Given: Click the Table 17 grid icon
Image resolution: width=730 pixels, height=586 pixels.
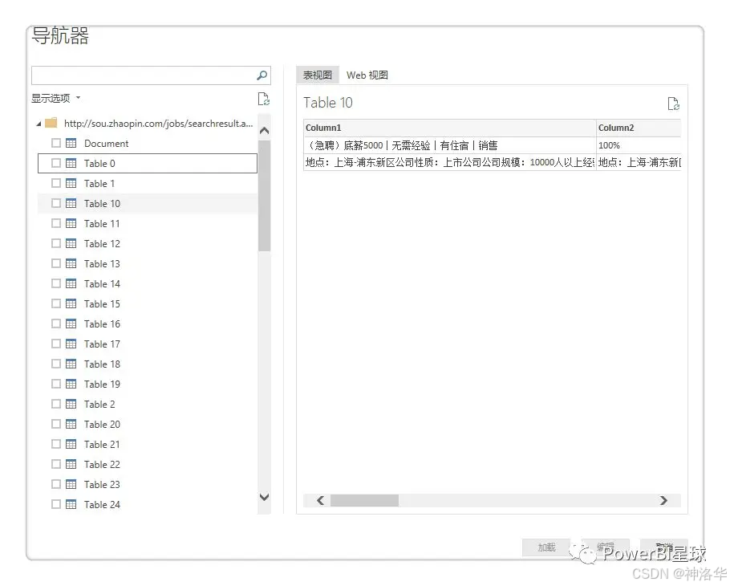Looking at the screenshot, I should pyautogui.click(x=71, y=344).
